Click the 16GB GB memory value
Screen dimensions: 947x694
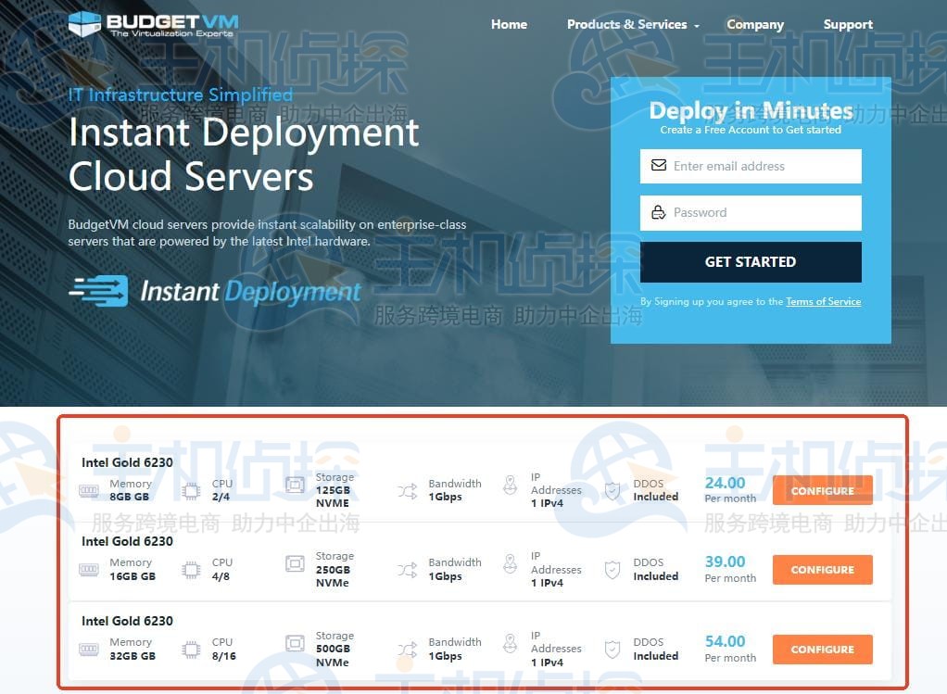click(x=133, y=576)
